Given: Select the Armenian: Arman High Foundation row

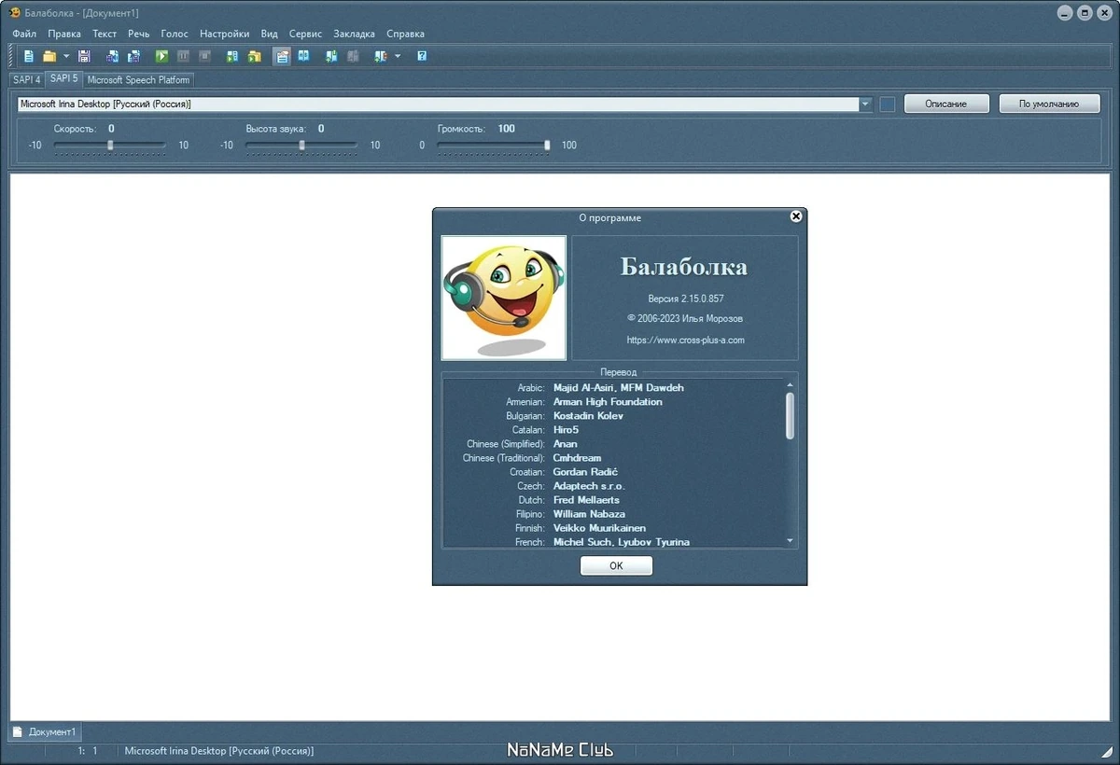Looking at the screenshot, I should click(x=613, y=401).
